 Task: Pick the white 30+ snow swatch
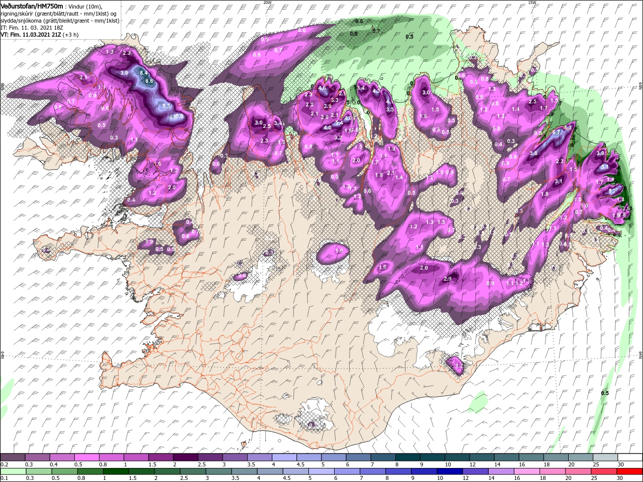(630, 457)
